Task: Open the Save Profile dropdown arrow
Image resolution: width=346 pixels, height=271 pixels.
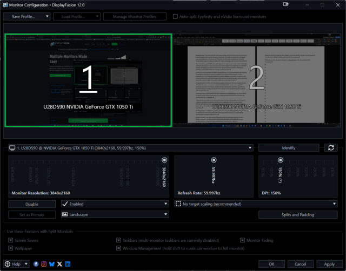Action: tap(47, 17)
